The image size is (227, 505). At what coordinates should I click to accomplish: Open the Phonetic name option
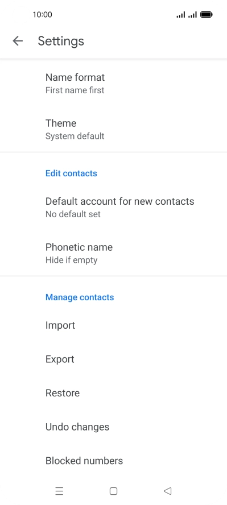tap(113, 253)
